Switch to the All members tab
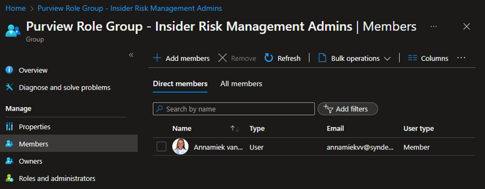Viewport: 485px width, 189px height. pyautogui.click(x=241, y=84)
